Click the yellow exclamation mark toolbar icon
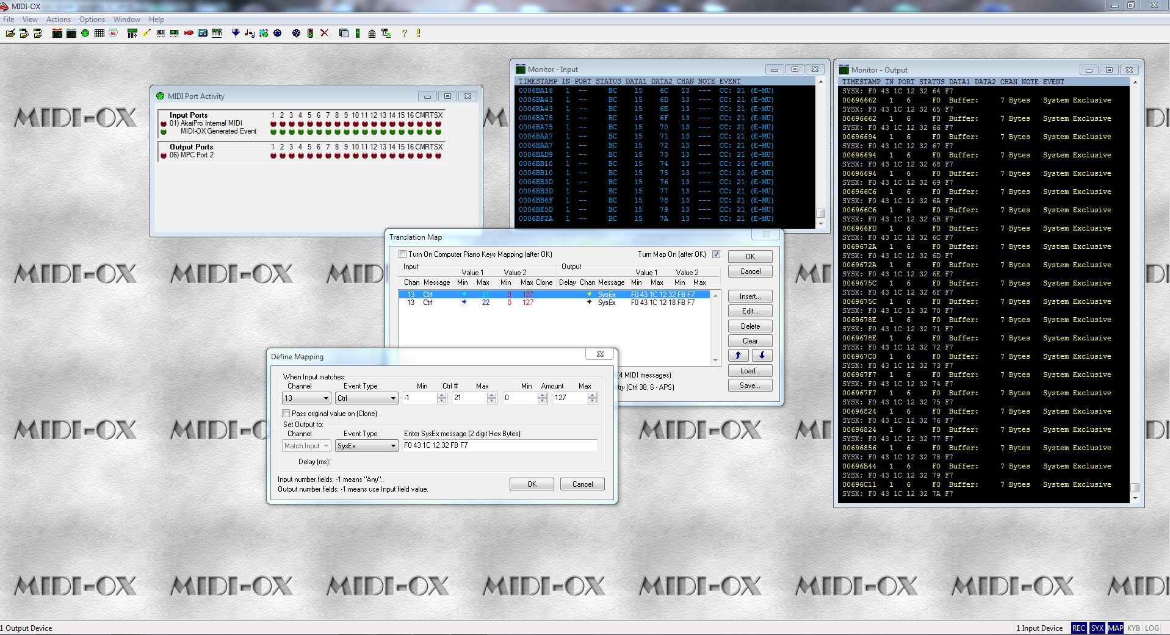Viewport: 1170px width, 635px height. 419,33
